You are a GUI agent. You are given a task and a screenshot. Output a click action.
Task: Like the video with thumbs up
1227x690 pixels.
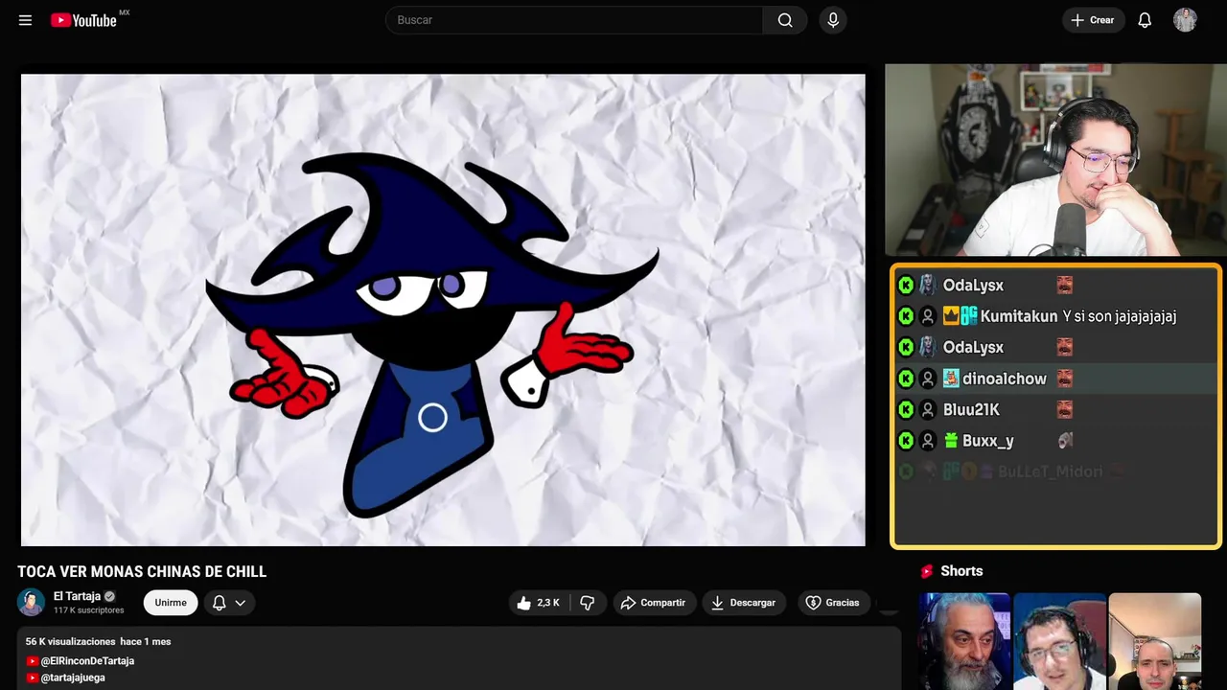(538, 603)
